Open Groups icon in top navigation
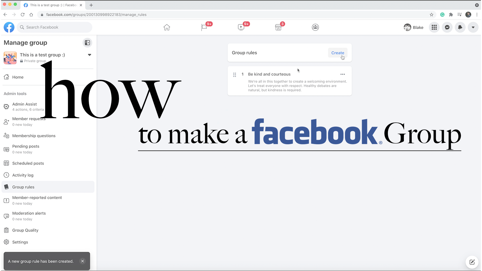The height and width of the screenshot is (271, 482). pos(315,27)
